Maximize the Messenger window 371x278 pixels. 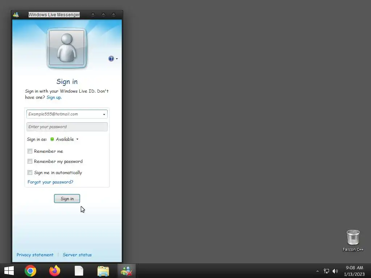[x=103, y=14]
